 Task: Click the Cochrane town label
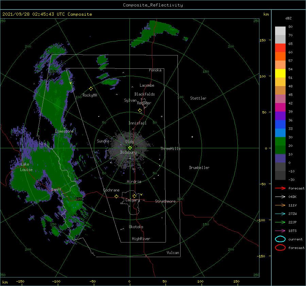[111, 190]
